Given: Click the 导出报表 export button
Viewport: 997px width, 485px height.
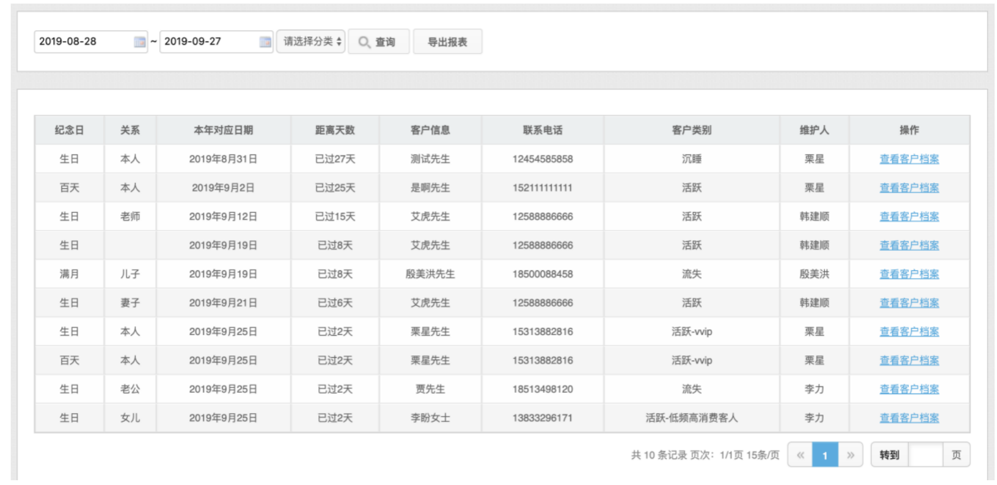Looking at the screenshot, I should tap(447, 42).
